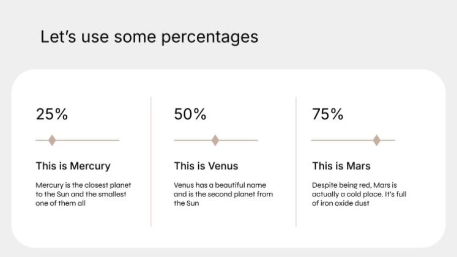Image resolution: width=457 pixels, height=257 pixels.
Task: Select the 50% percentage text
Action: pos(190,114)
